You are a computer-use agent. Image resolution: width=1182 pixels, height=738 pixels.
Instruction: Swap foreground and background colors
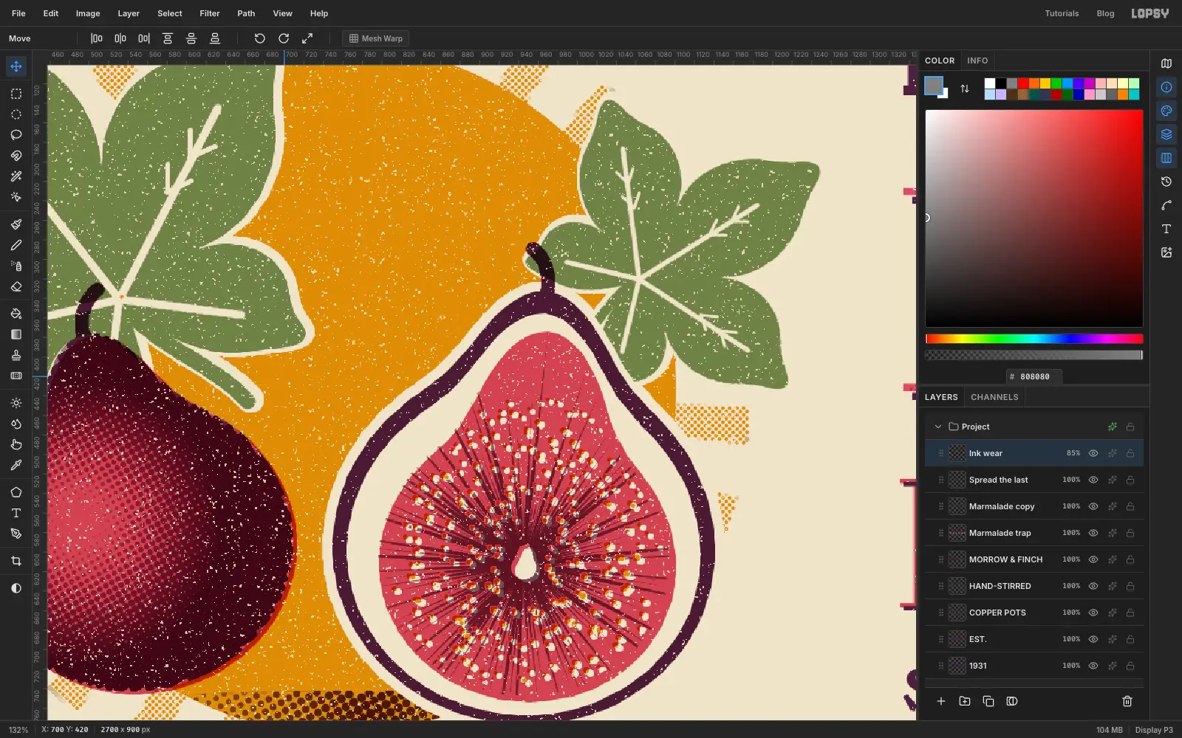click(x=965, y=89)
